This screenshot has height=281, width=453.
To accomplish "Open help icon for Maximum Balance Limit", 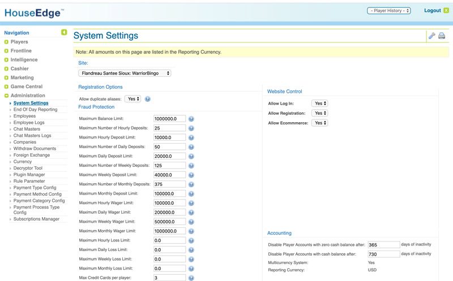I will pos(191,119).
